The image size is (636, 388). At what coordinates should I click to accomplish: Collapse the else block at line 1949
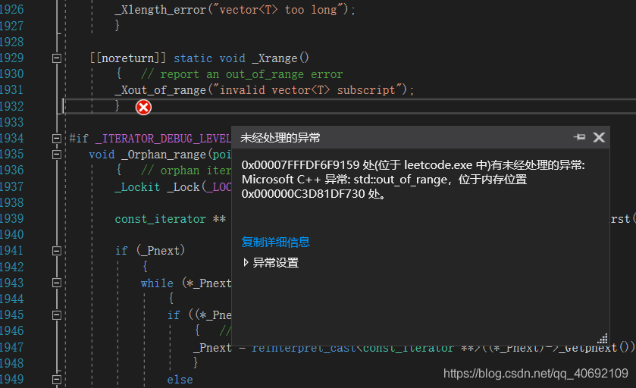(x=57, y=380)
